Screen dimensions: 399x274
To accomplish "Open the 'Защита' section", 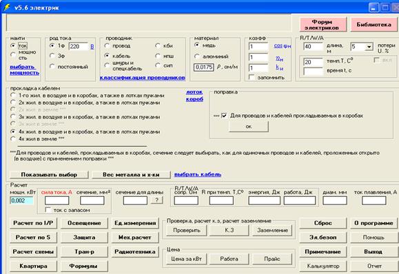I will coord(84,238).
